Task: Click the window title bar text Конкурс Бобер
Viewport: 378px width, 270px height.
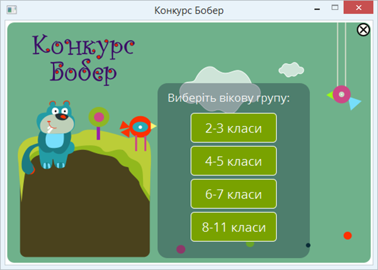Action: click(x=188, y=10)
